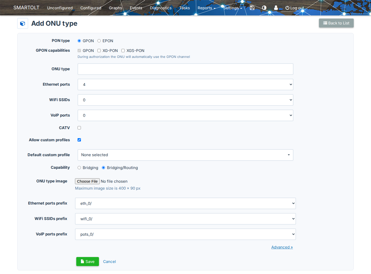Screen dimensions: 371x274
Task: Click the Choose File button
Action: click(87, 181)
